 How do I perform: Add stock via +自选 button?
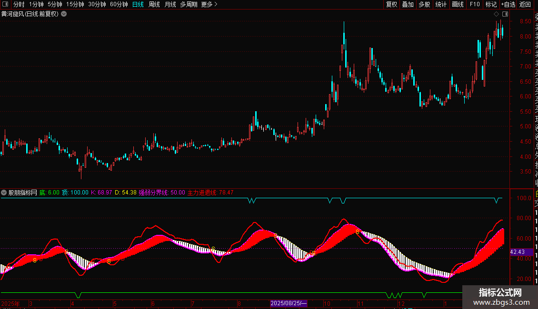tap(508, 4)
